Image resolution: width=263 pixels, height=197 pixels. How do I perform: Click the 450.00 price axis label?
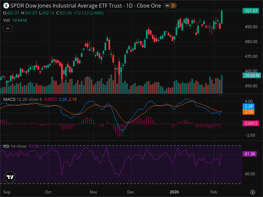[251, 86]
